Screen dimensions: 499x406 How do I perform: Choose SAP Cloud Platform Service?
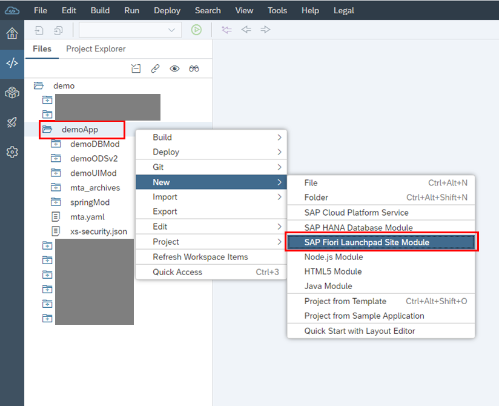pyautogui.click(x=381, y=213)
